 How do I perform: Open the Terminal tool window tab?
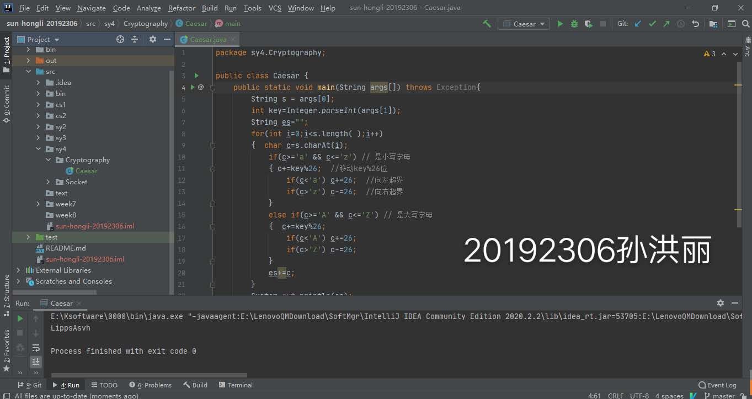pyautogui.click(x=236, y=385)
